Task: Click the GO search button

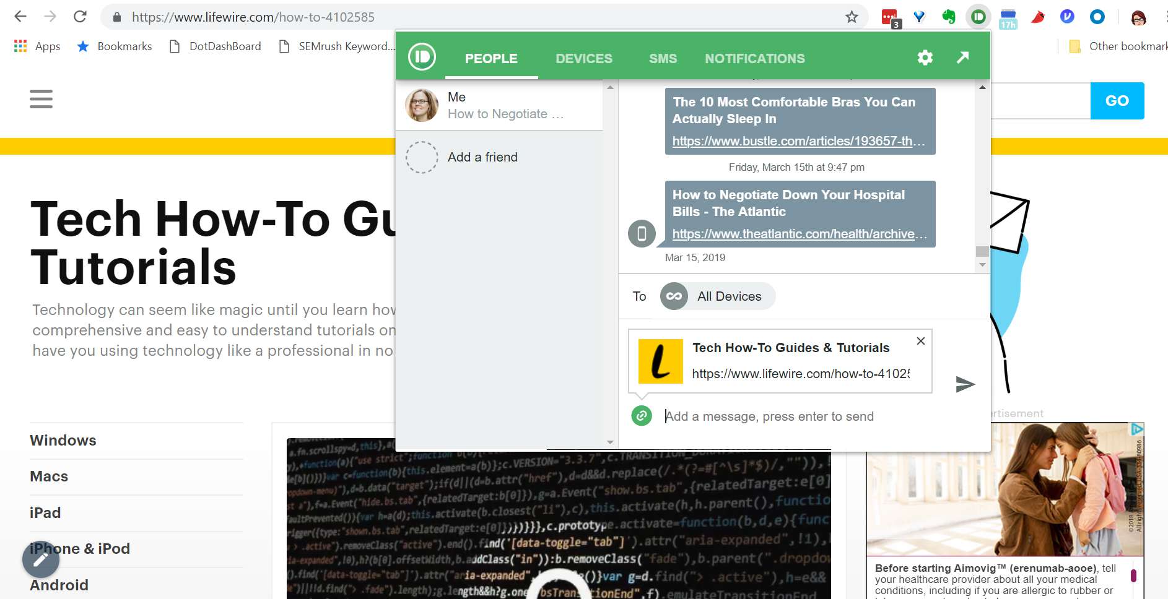Action: pos(1117,101)
